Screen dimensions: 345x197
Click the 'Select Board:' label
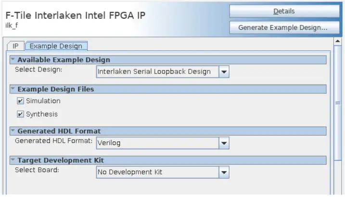point(37,170)
